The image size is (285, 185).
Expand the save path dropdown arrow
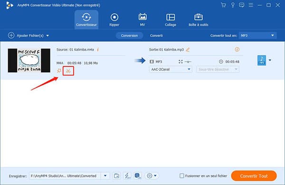105,176
